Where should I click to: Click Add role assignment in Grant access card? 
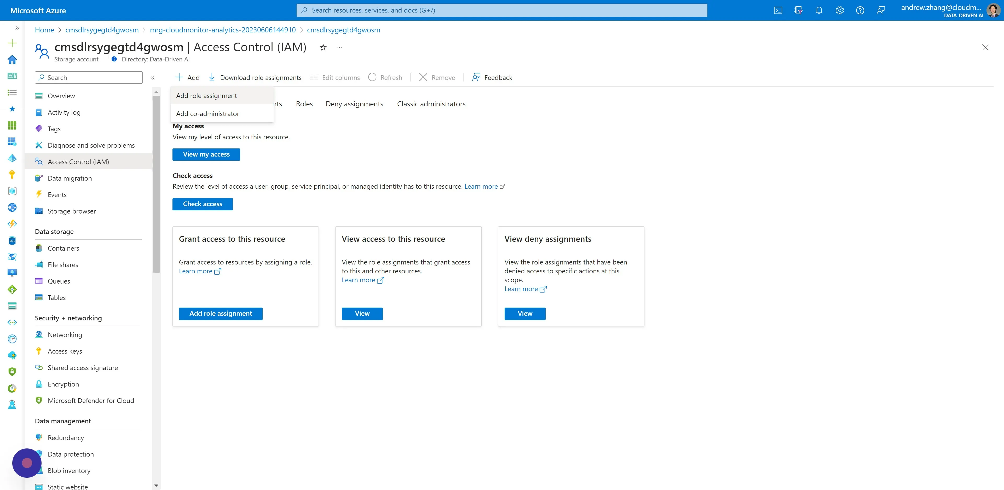tap(221, 313)
